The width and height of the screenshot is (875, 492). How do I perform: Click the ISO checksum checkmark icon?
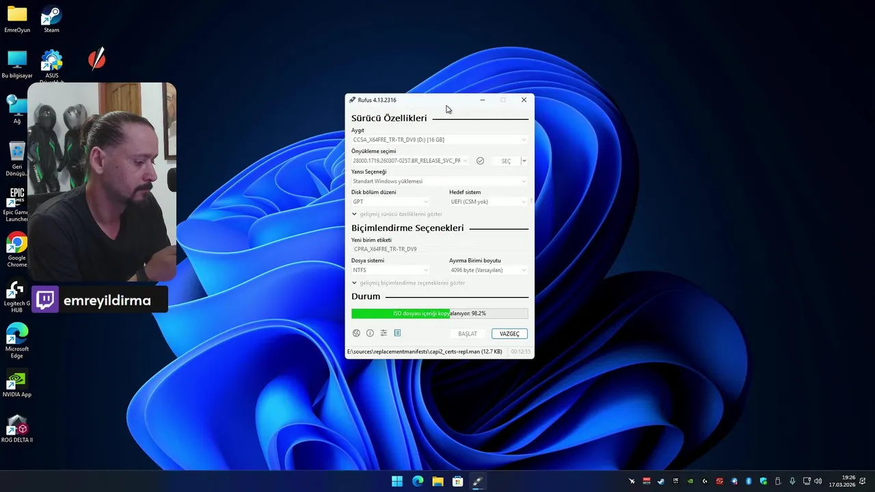tap(481, 161)
